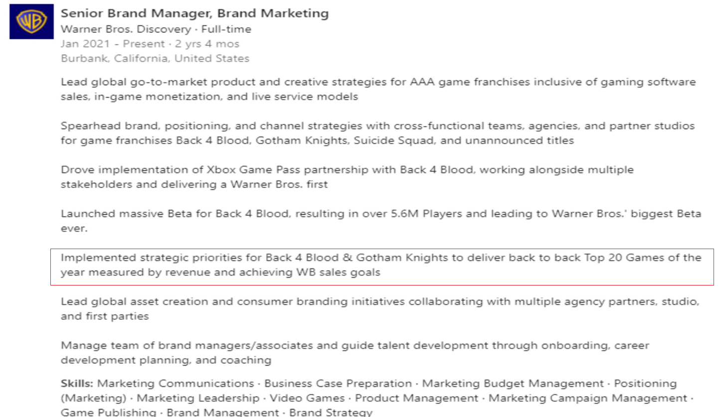Click the Jan 2021 - Present date line
The image size is (724, 417).
coord(150,44)
